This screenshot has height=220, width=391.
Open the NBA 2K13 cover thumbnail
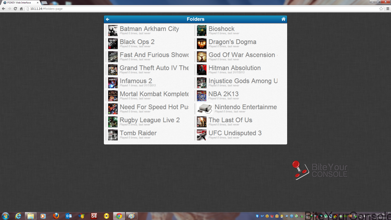tap(202, 95)
